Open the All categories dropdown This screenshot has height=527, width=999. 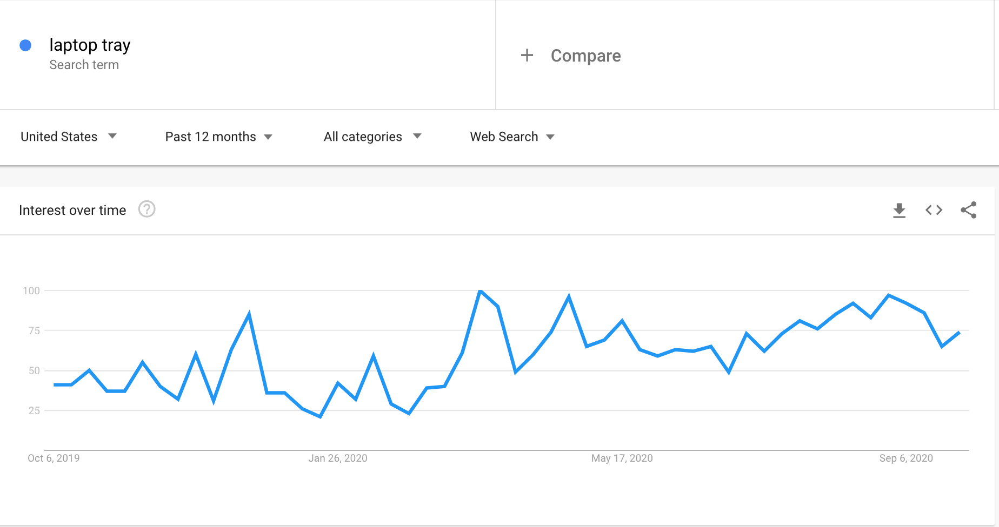coord(372,137)
